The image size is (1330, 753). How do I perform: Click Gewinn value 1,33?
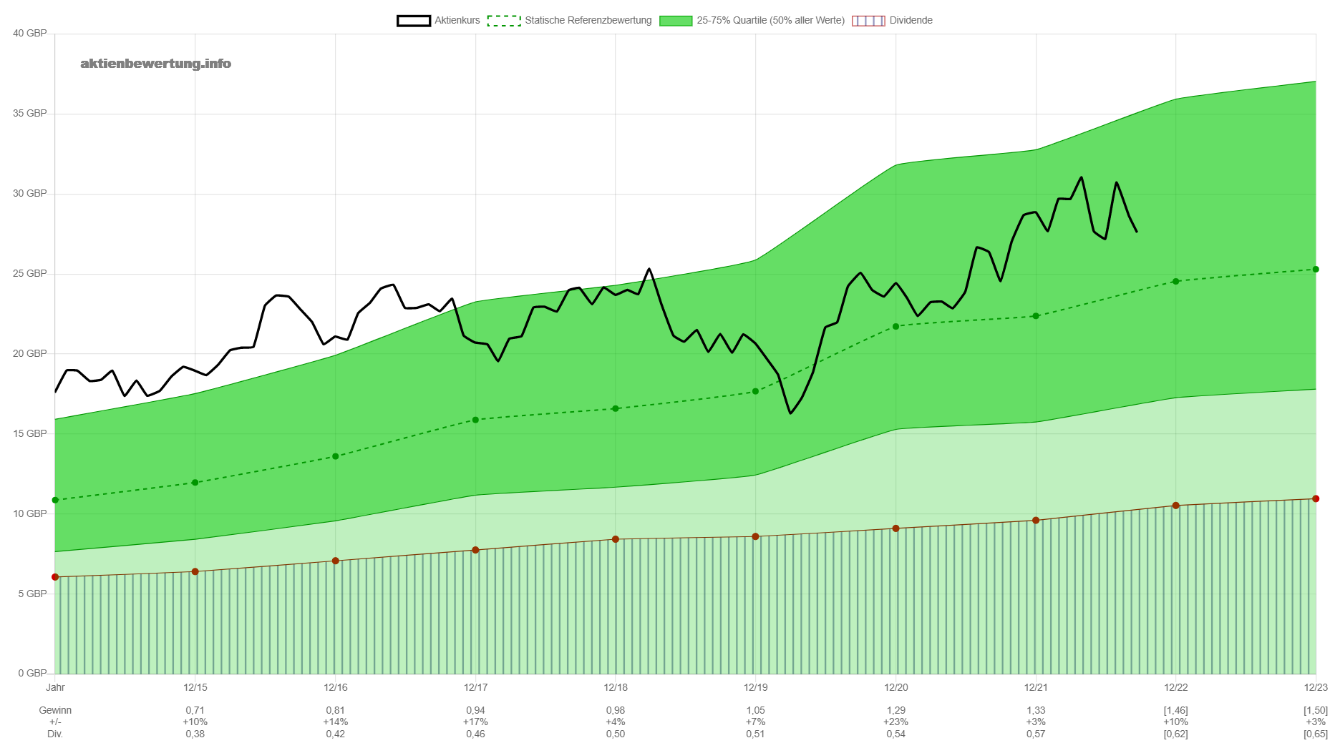coord(1036,710)
